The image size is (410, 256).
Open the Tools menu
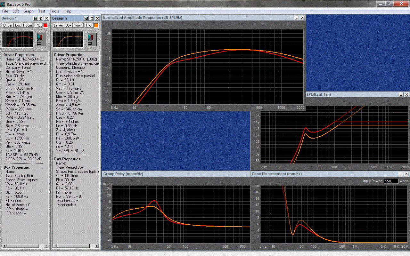(54, 11)
